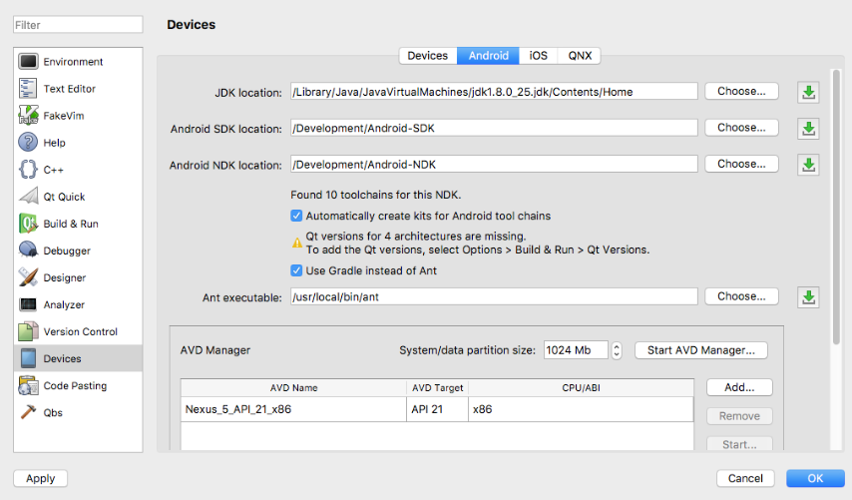Select the Build & Run icon
Viewport: 852px width, 500px height.
[x=28, y=224]
